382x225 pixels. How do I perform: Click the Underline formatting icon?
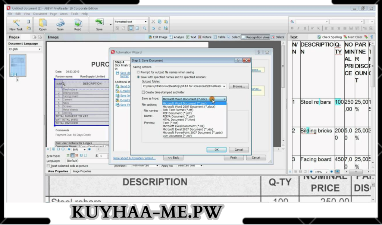coord(305,28)
